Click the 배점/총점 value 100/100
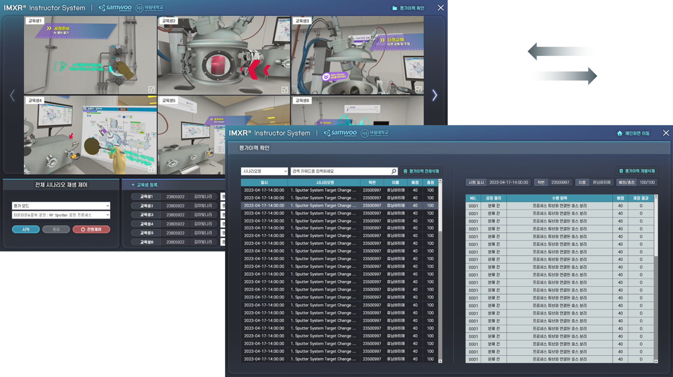The height and width of the screenshot is (377, 673). (x=647, y=183)
